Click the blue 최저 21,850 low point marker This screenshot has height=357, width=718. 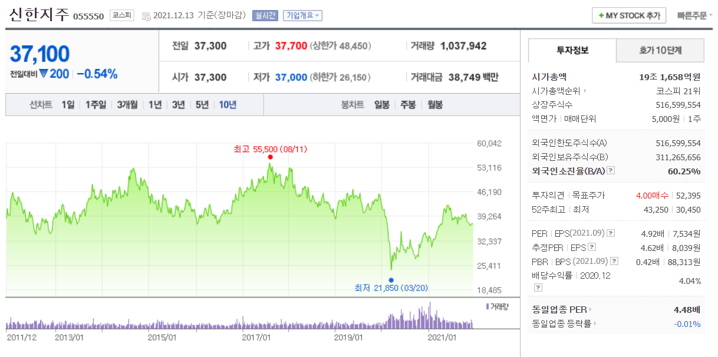[x=391, y=280]
